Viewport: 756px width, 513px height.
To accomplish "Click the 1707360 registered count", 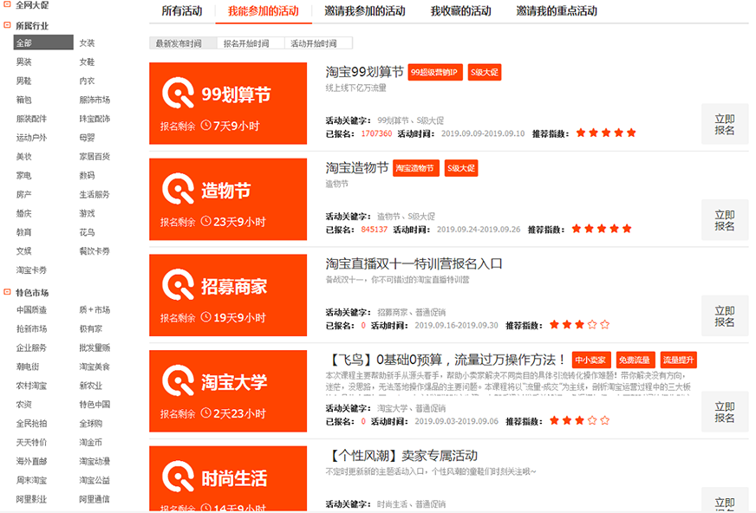I will coord(376,133).
